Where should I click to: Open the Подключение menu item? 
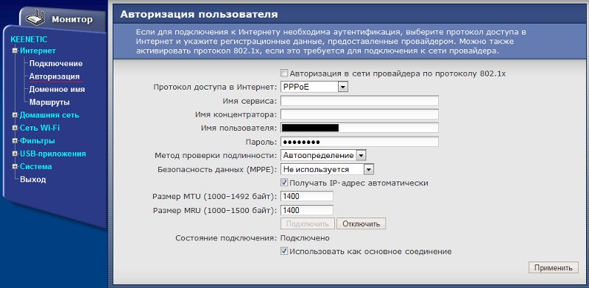56,64
